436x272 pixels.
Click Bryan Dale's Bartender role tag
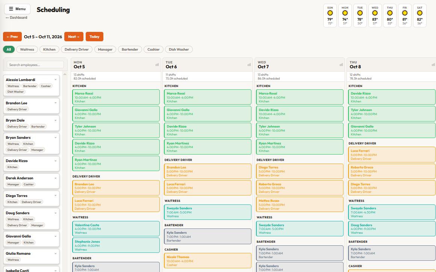(x=38, y=126)
